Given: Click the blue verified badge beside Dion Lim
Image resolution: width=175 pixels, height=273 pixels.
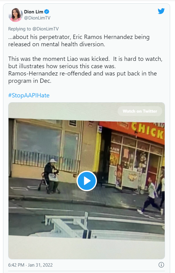Looking at the screenshot, I should 47,12.
